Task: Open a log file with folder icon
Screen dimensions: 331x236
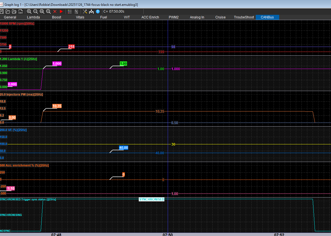Action: [8, 11]
